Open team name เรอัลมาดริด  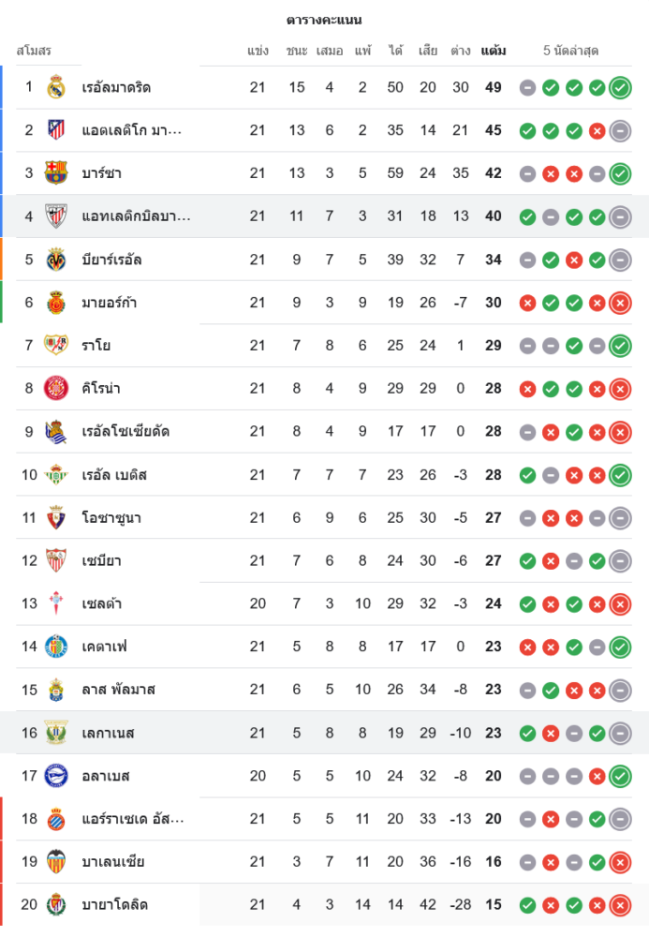116,88
